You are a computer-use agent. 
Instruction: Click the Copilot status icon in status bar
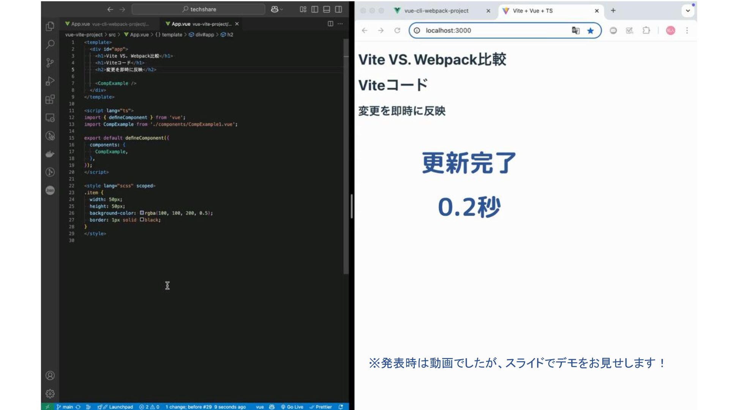(272, 407)
